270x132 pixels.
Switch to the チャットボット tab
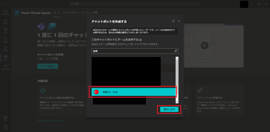pyautogui.click(x=71, y=13)
